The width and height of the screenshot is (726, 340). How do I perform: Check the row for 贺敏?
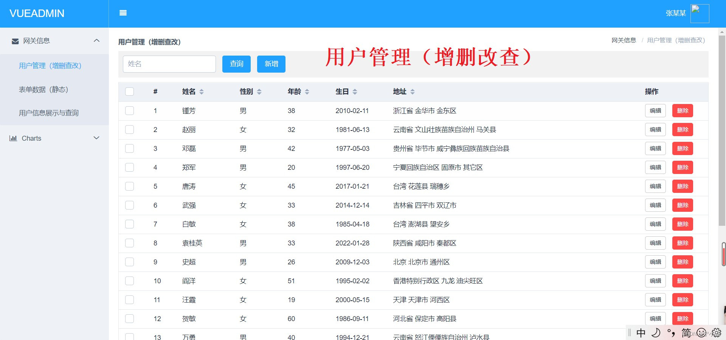click(x=130, y=318)
